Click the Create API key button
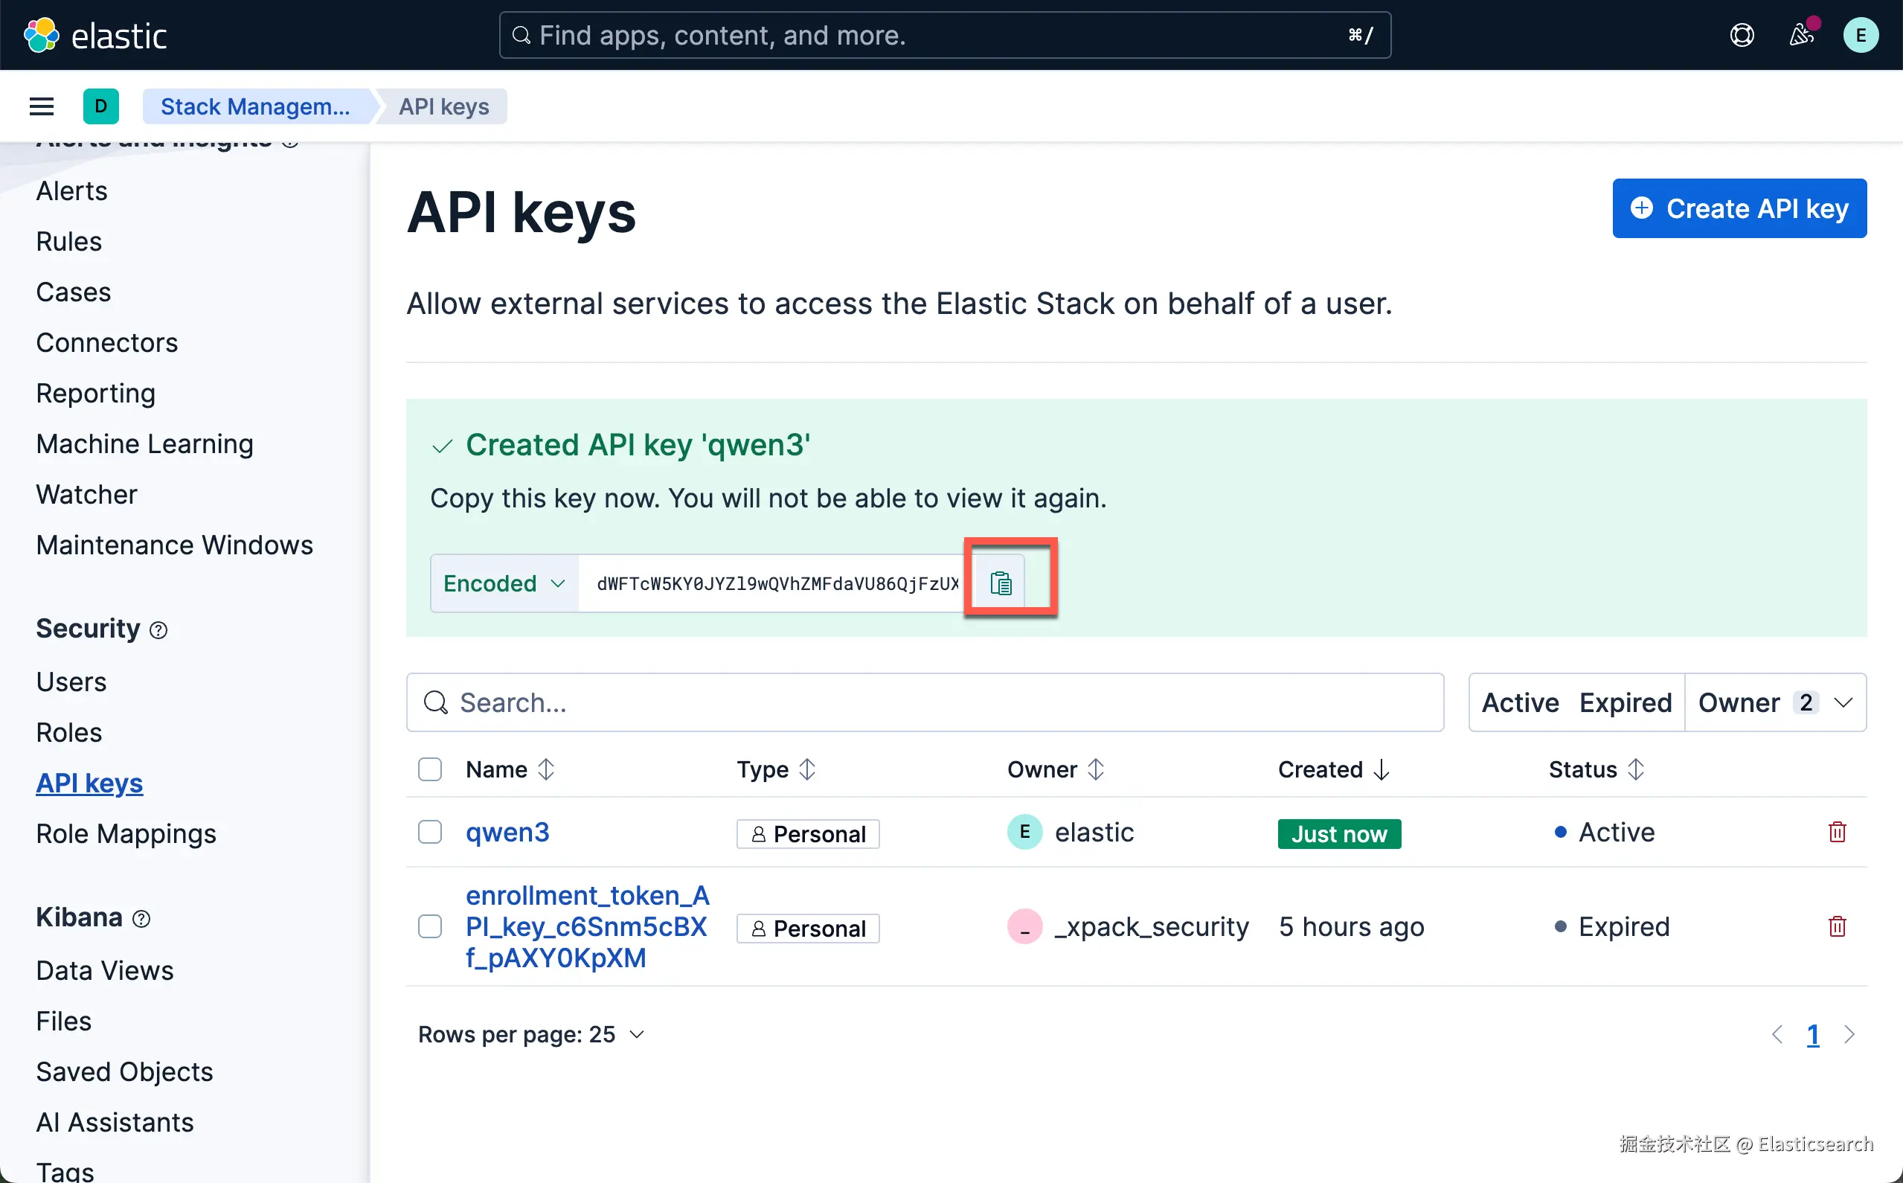1903x1183 pixels. [x=1739, y=209]
